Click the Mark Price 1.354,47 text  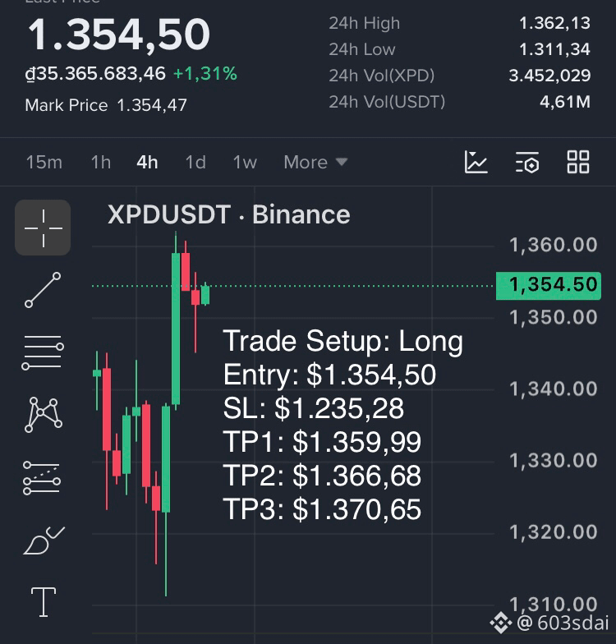pyautogui.click(x=106, y=105)
